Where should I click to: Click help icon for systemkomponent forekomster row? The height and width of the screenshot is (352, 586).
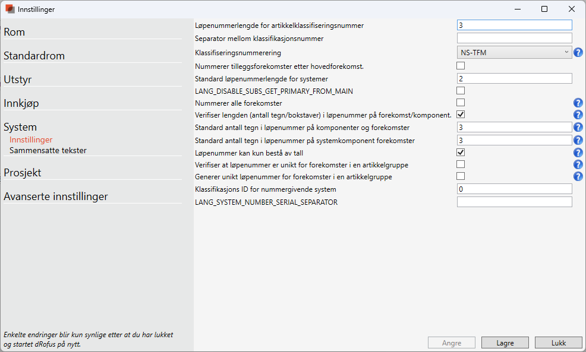[578, 140]
